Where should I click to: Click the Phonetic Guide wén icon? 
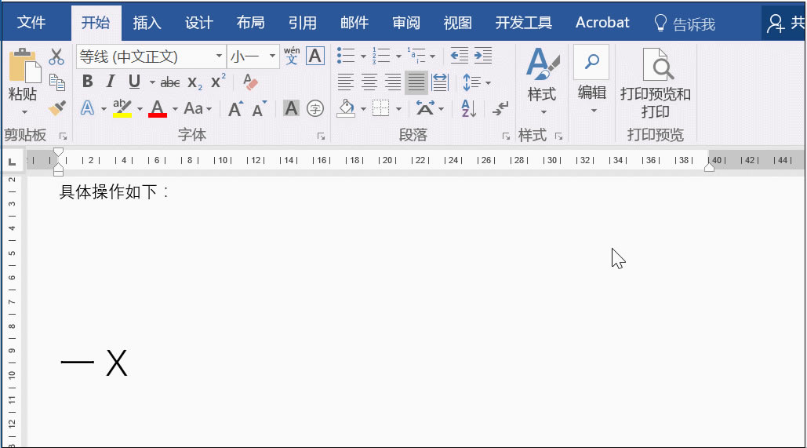point(292,56)
